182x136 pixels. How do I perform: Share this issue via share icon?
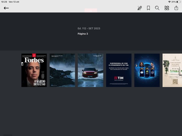pyautogui.click(x=176, y=8)
